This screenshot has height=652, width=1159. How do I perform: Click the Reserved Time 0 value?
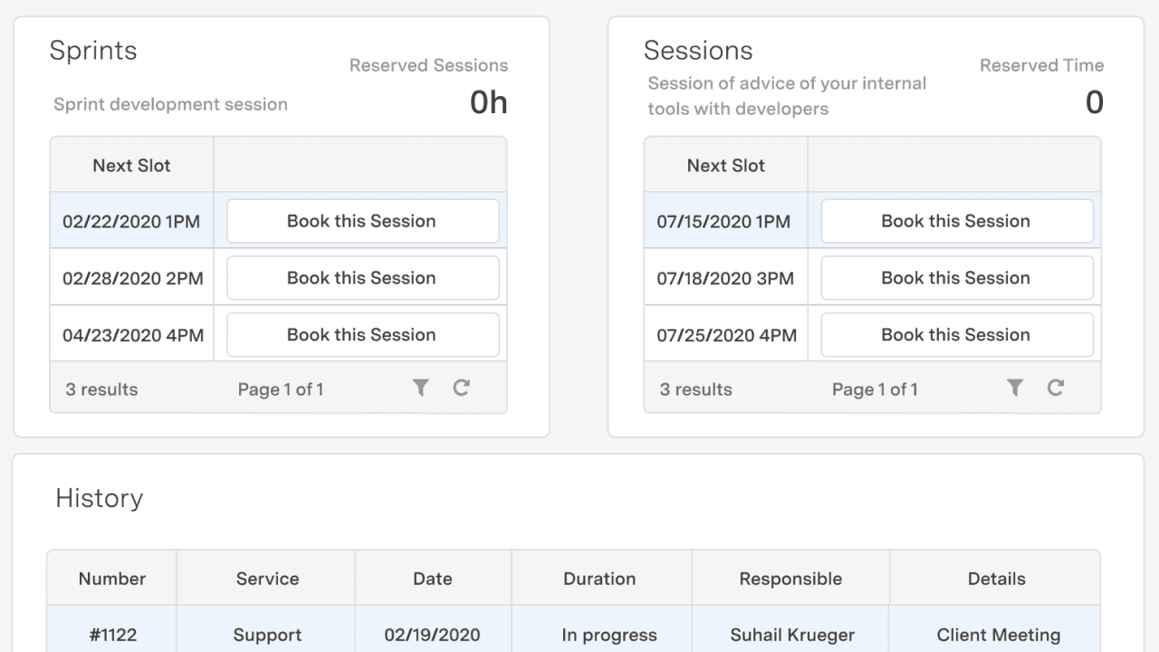point(1095,103)
